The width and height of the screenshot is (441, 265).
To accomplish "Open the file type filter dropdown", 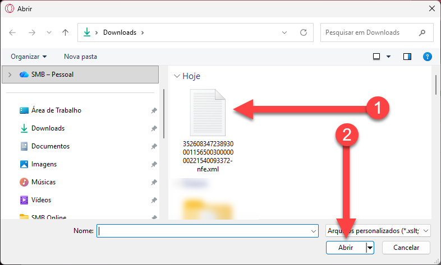I will 378,231.
